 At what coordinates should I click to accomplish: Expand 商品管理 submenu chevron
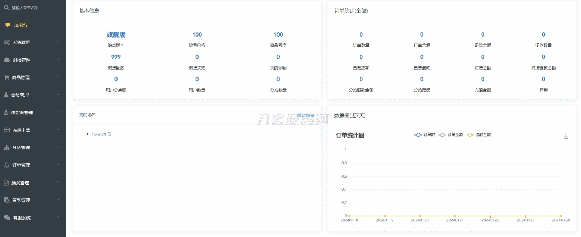tap(58, 77)
